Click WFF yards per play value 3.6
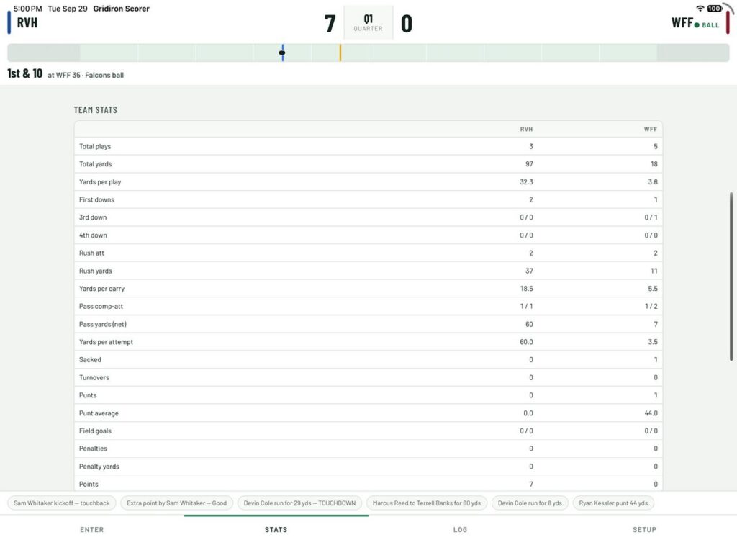 pos(653,182)
